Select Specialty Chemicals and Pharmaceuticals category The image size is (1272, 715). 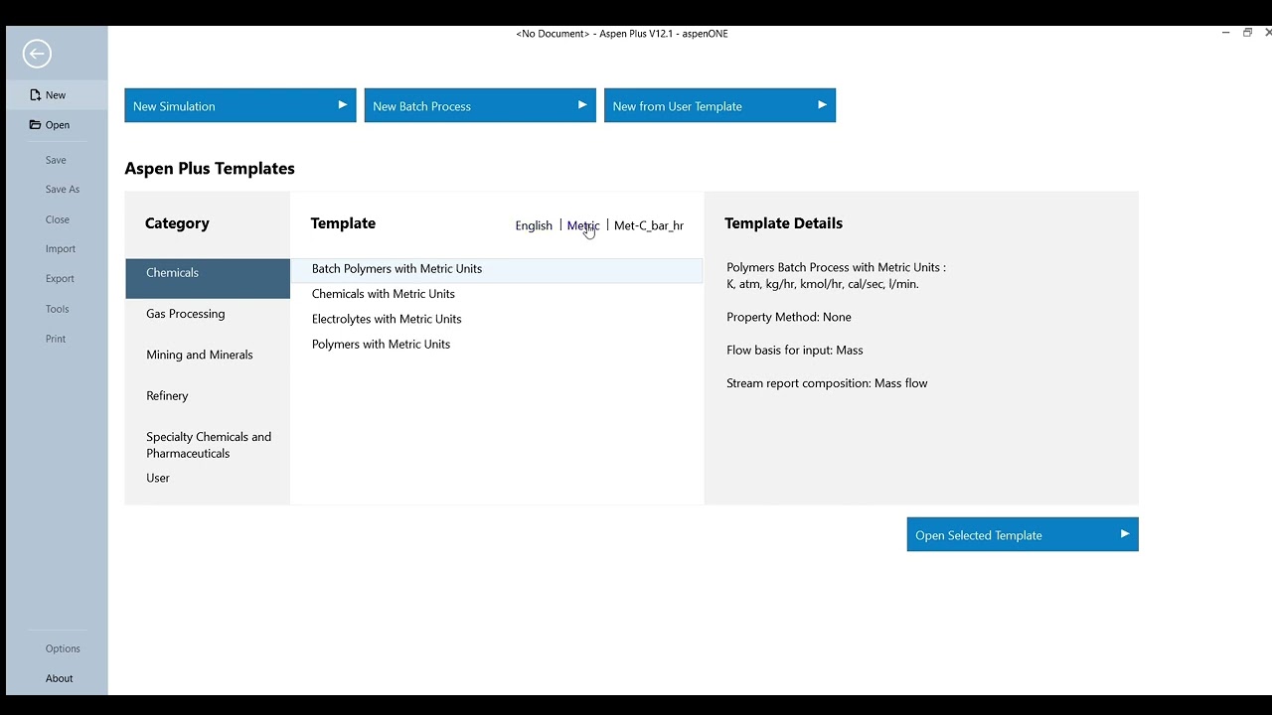(x=209, y=445)
